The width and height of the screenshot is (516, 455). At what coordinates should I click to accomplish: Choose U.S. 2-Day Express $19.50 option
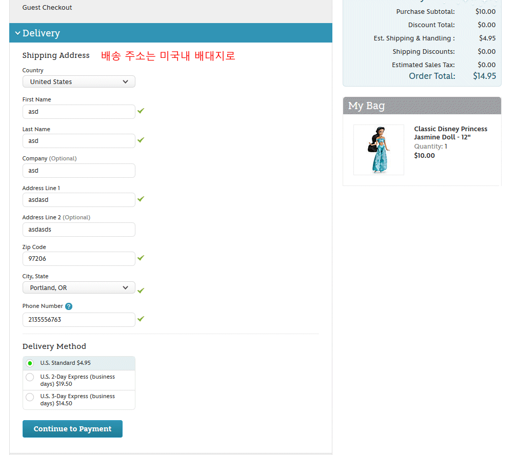[x=30, y=378]
